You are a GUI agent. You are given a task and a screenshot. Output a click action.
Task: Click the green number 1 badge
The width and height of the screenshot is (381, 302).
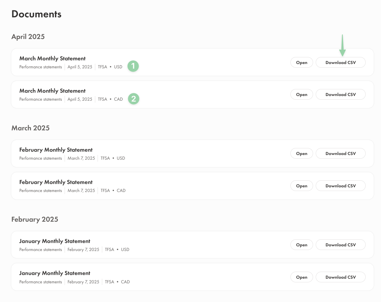click(133, 66)
